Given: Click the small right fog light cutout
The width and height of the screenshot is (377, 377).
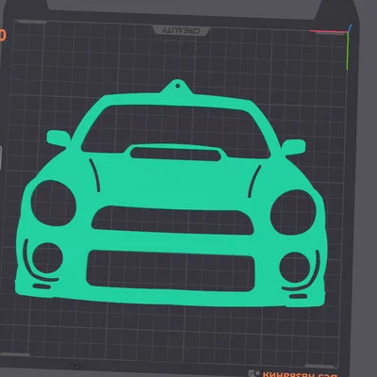Looking at the screenshot, I should (295, 267).
